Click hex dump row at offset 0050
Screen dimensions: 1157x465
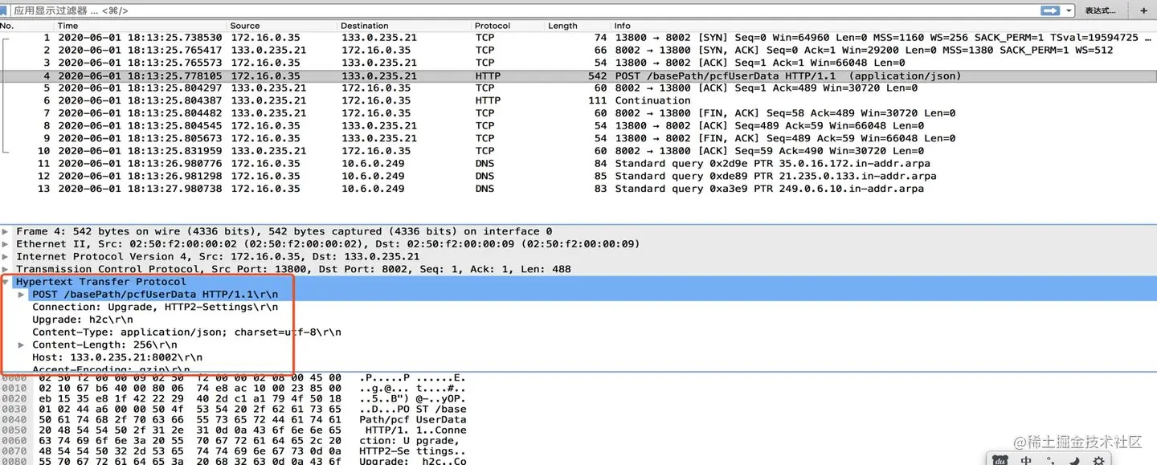pos(233,430)
